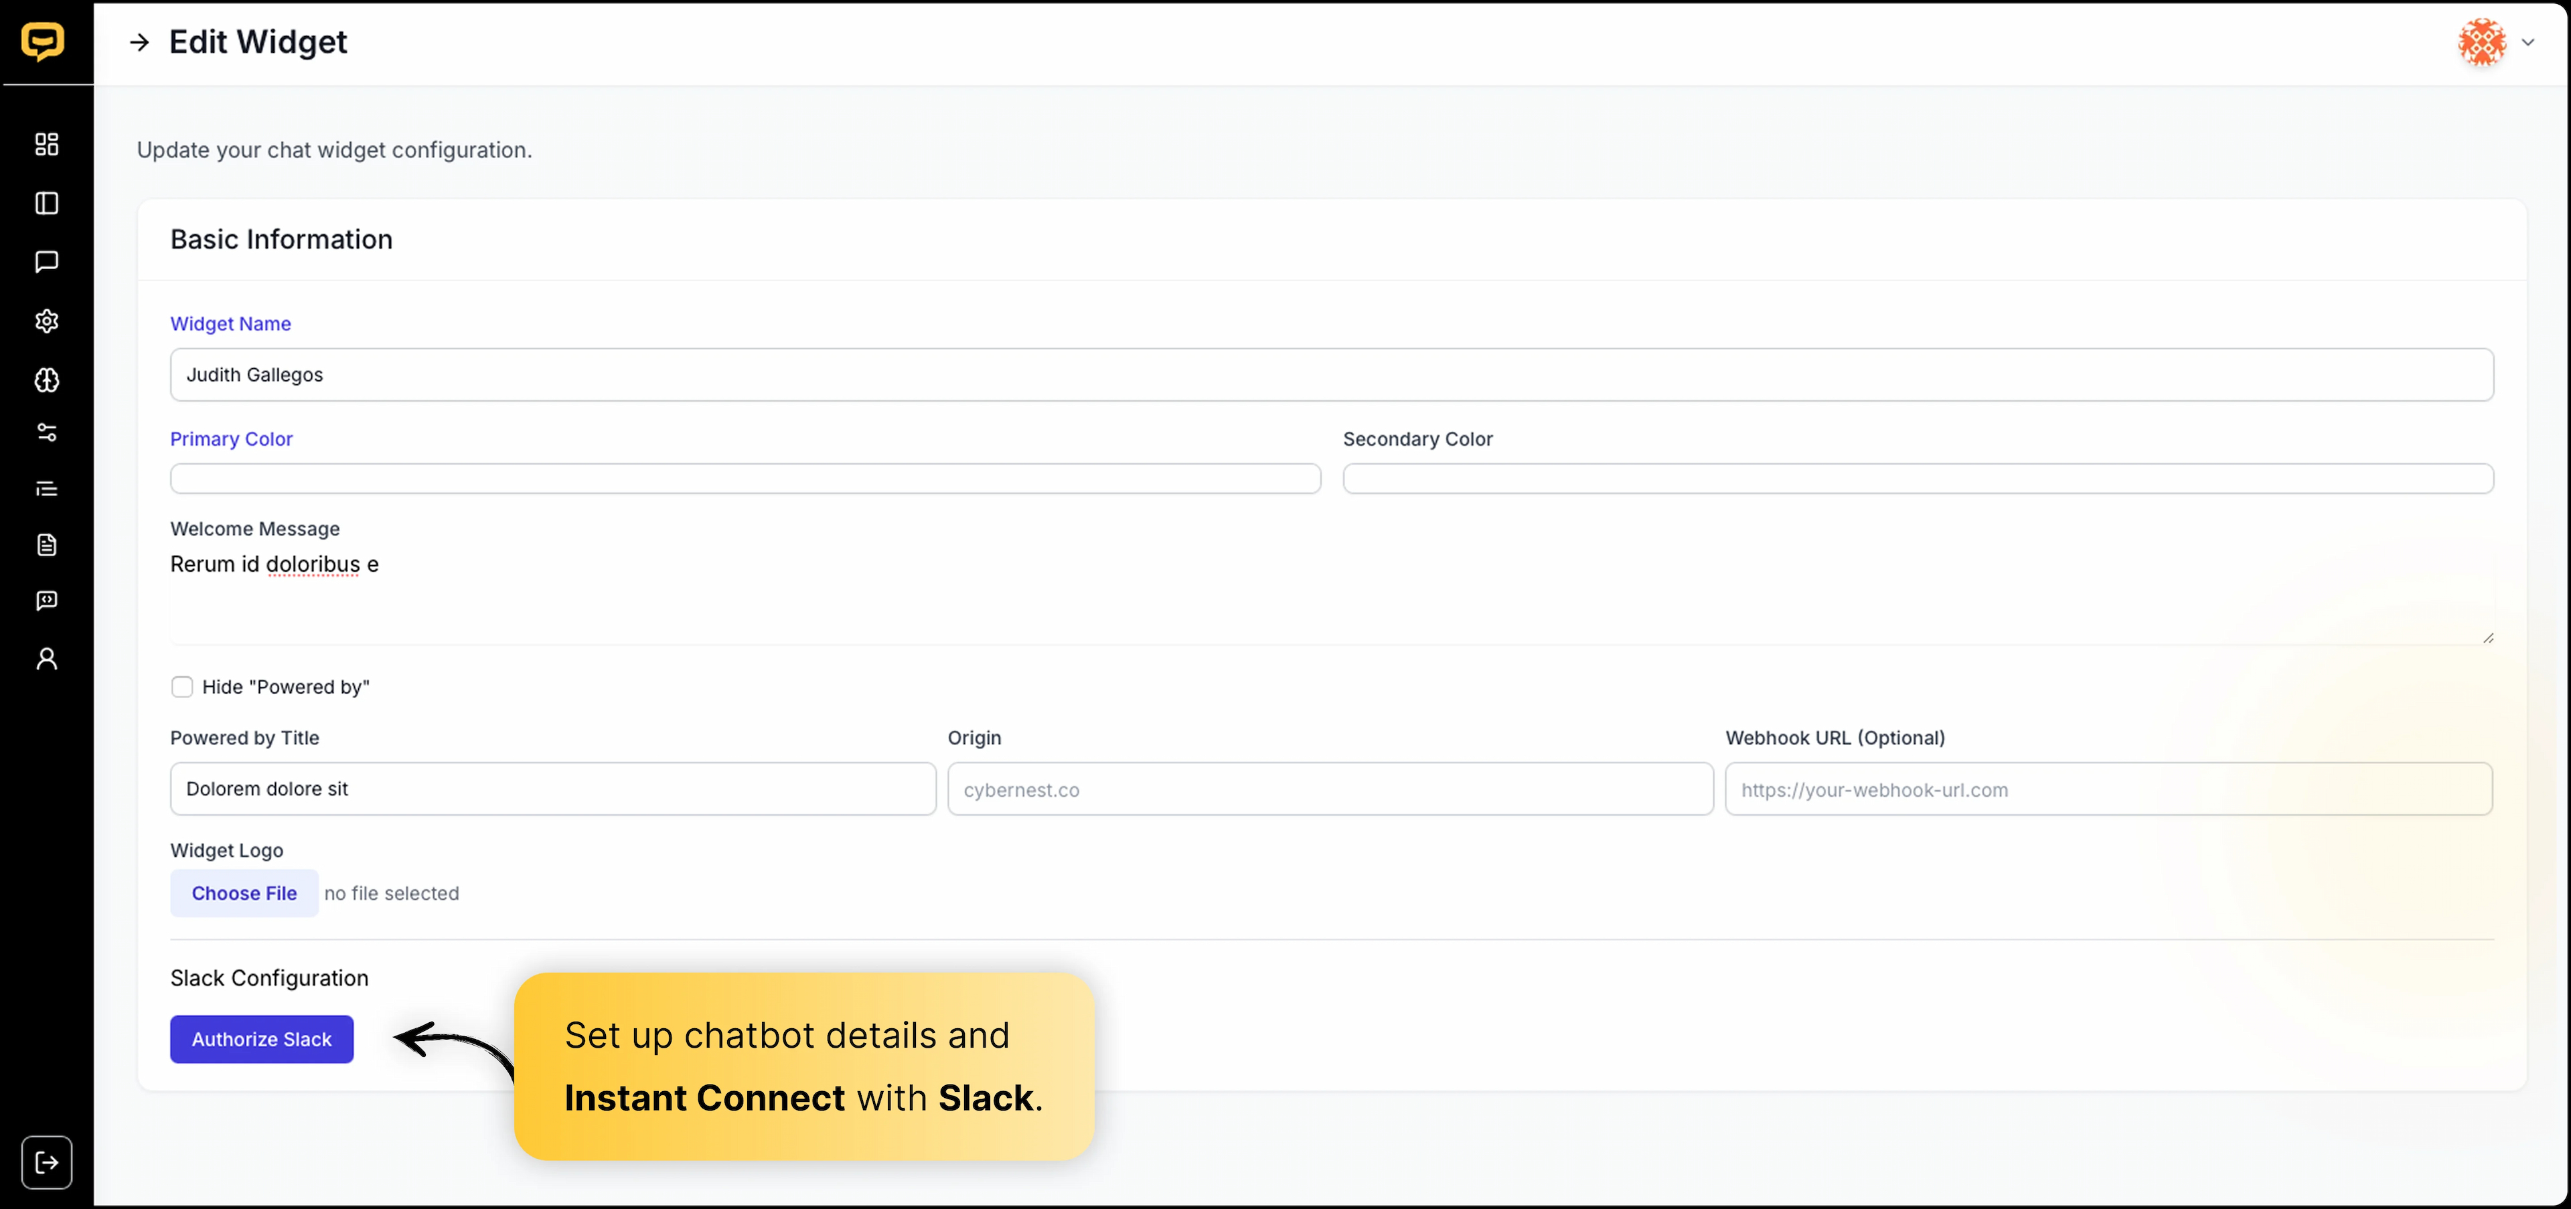Expand the user avatar dropdown chevron
Image resolution: width=2571 pixels, height=1209 pixels.
(2528, 43)
